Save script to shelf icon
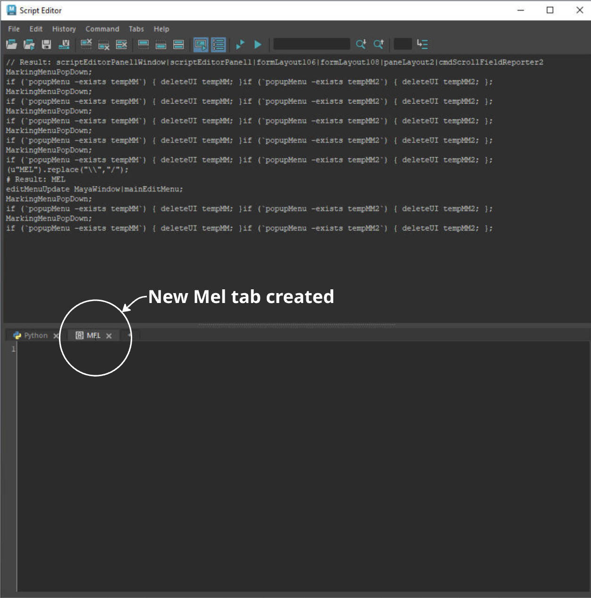 tap(64, 44)
